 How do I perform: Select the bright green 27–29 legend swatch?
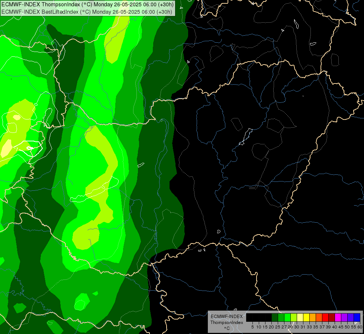(287, 318)
